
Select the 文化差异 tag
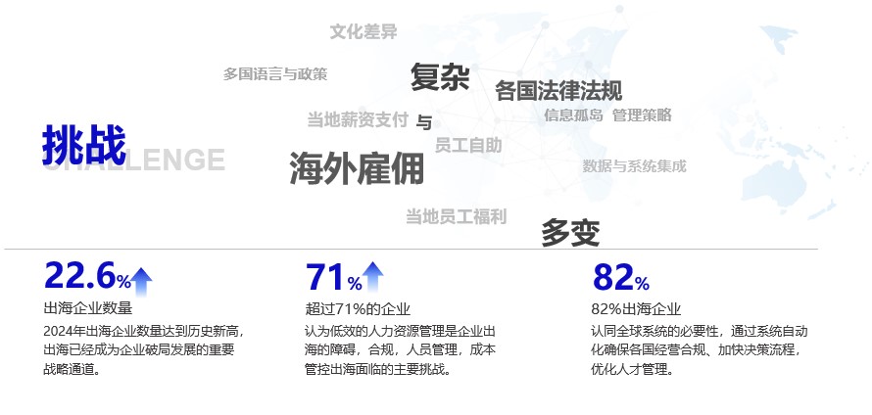tap(363, 31)
